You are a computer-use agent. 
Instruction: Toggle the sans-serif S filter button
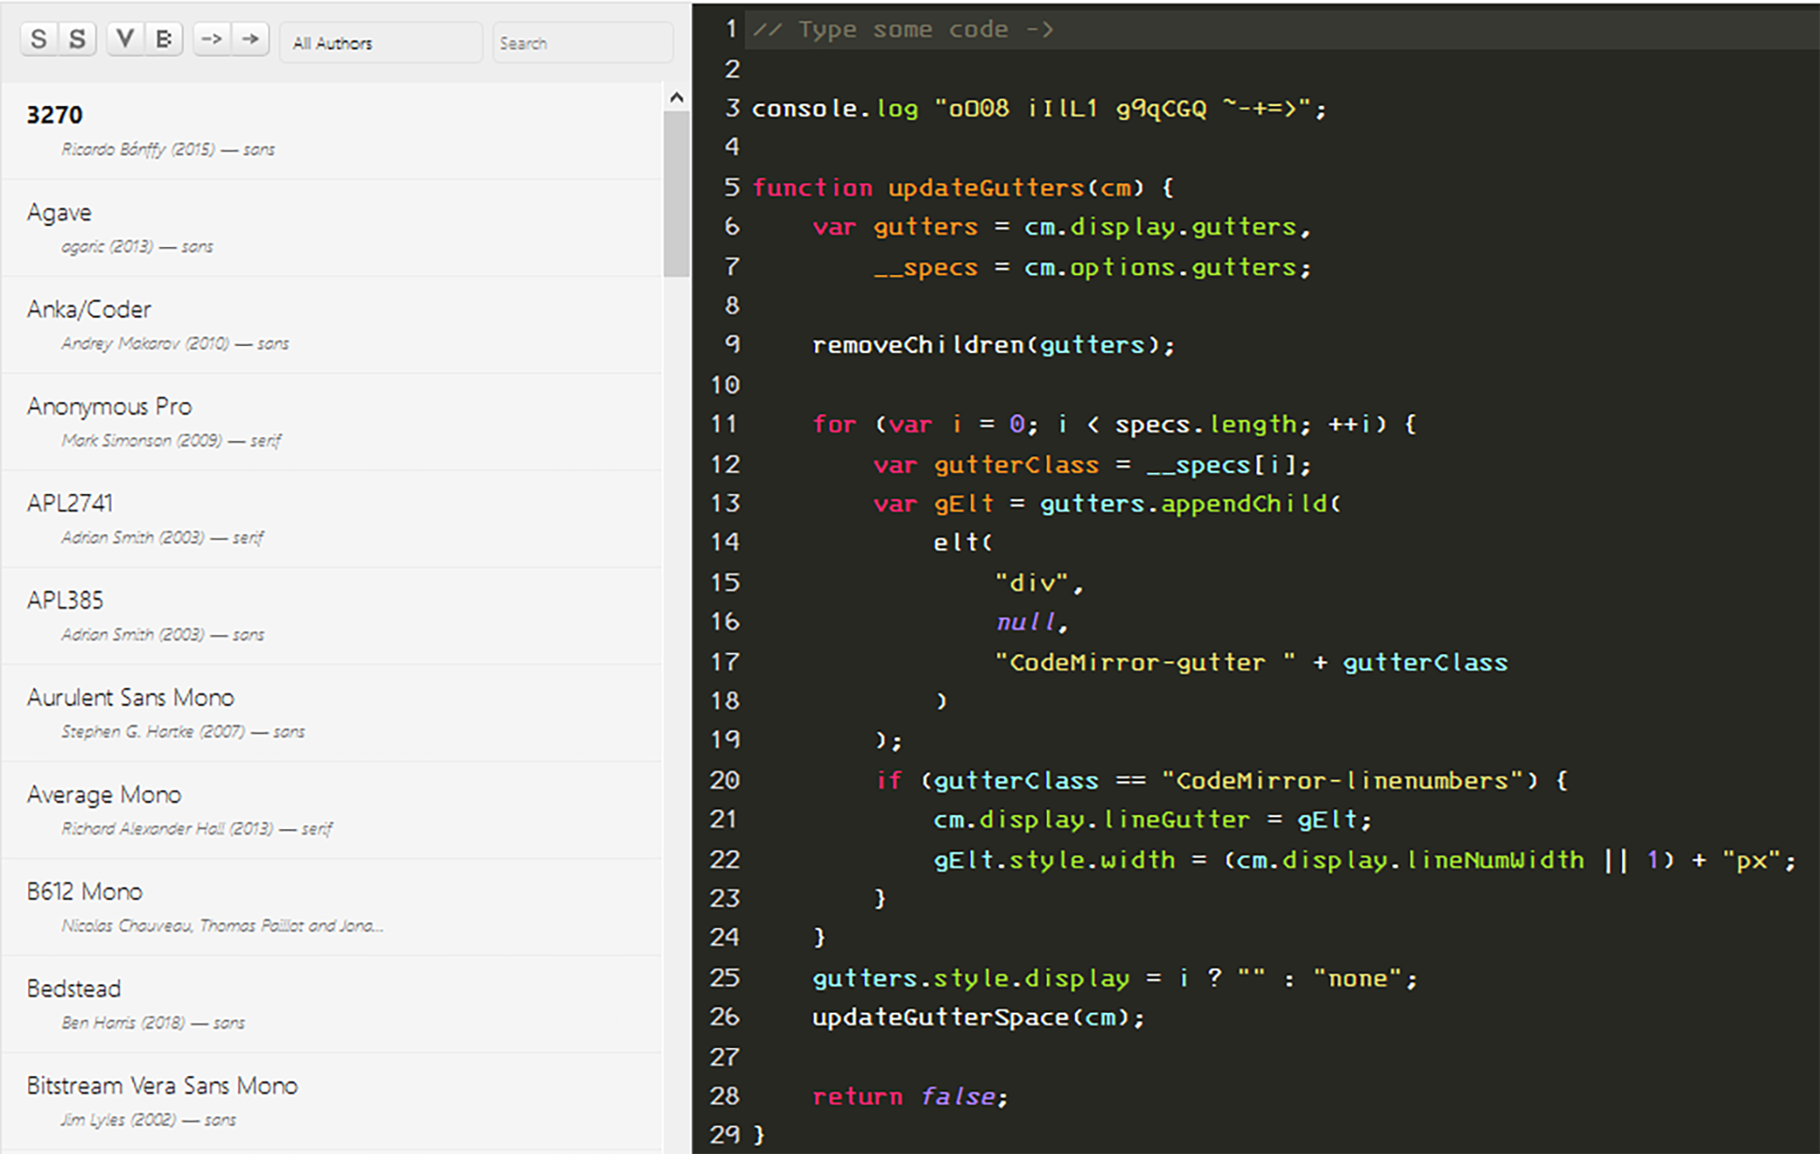click(x=39, y=39)
